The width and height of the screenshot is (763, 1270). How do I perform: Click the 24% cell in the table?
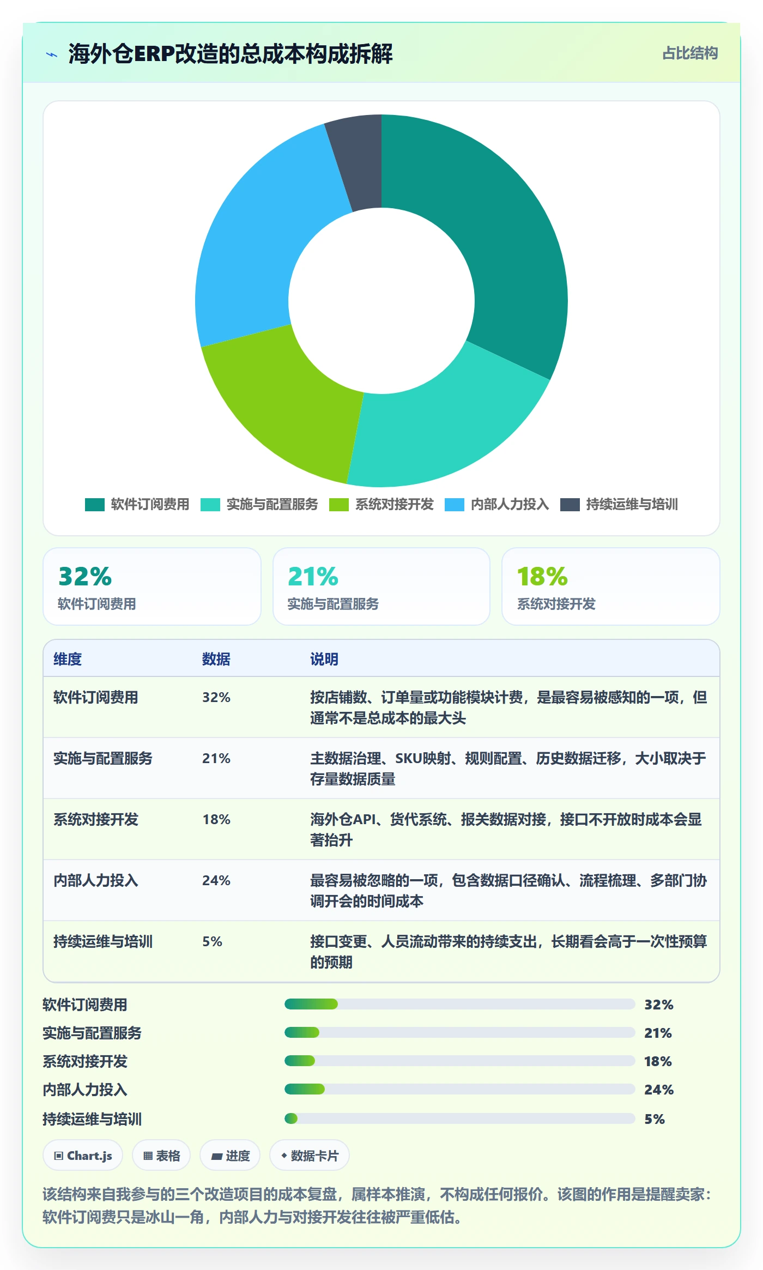pos(216,881)
